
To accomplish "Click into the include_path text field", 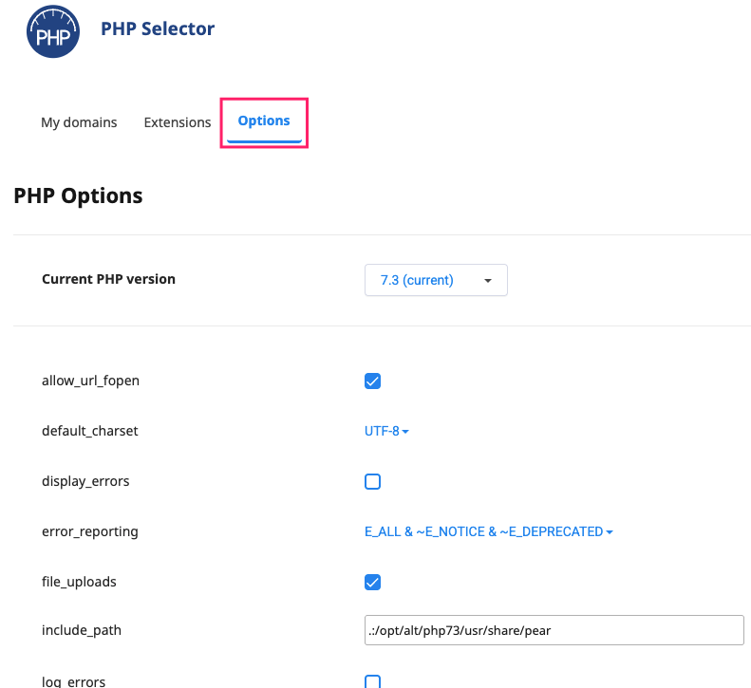I will point(554,630).
